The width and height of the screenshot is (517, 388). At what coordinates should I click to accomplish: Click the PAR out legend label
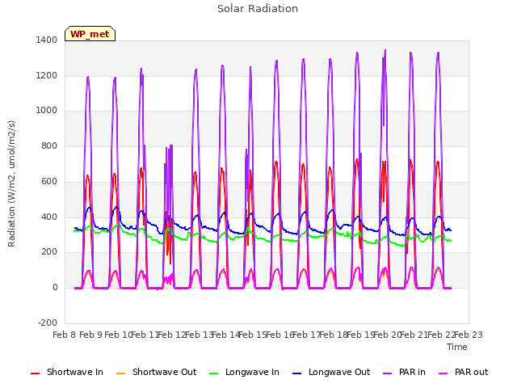(x=471, y=372)
